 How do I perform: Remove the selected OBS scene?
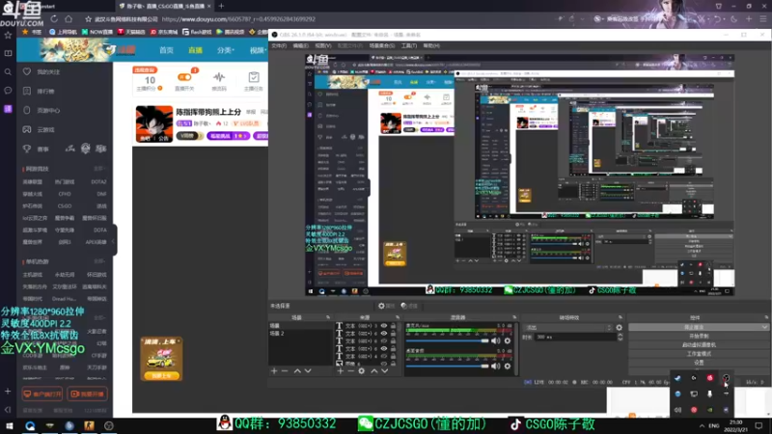(285, 371)
